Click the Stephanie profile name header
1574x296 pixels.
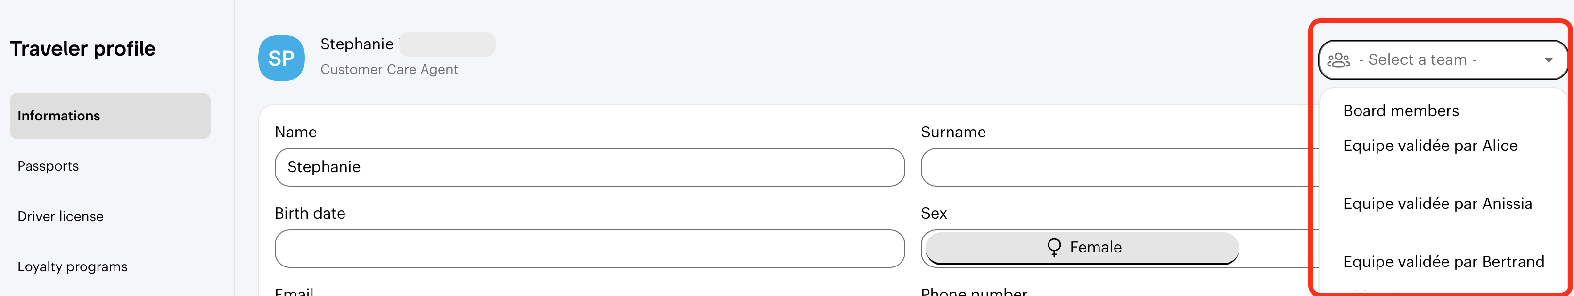[x=356, y=44]
